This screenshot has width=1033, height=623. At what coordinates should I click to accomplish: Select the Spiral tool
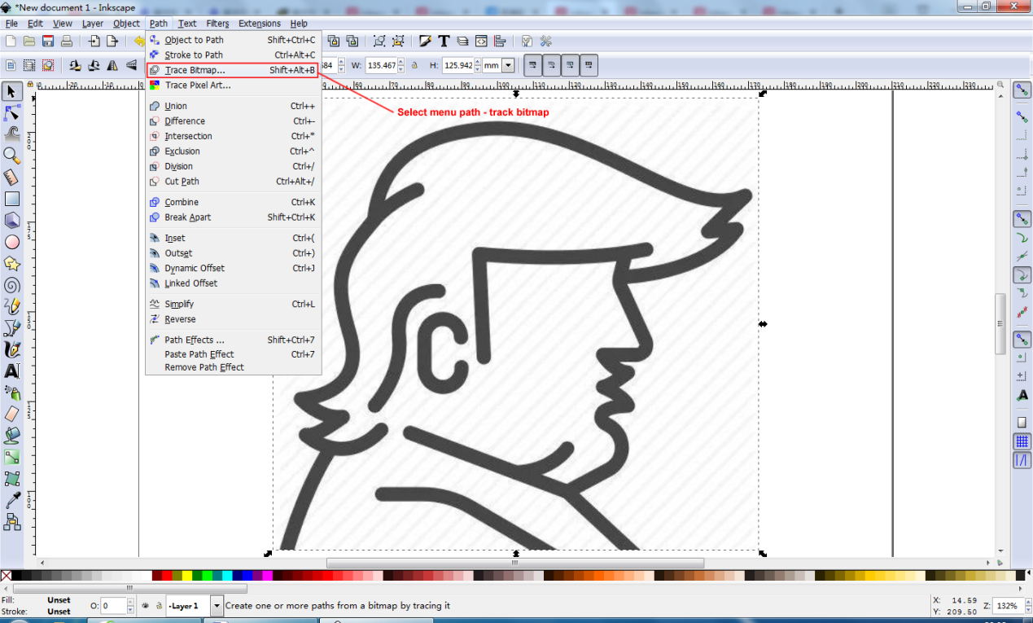click(11, 285)
